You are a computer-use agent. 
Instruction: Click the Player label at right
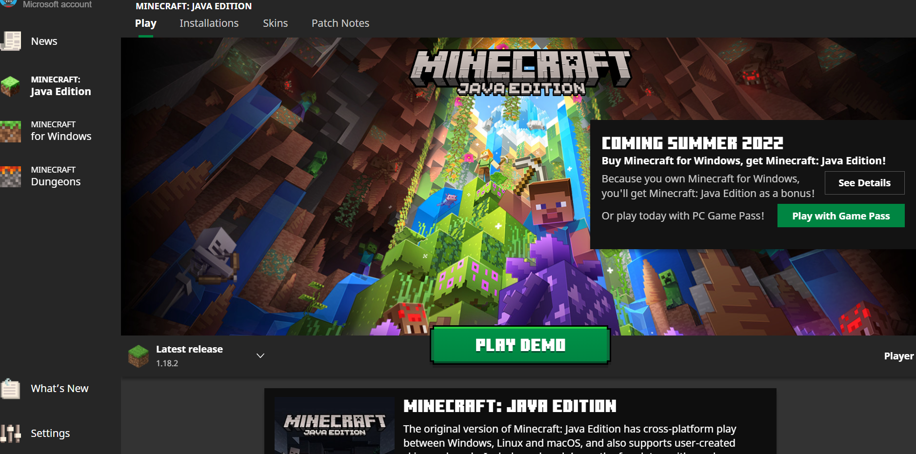899,356
